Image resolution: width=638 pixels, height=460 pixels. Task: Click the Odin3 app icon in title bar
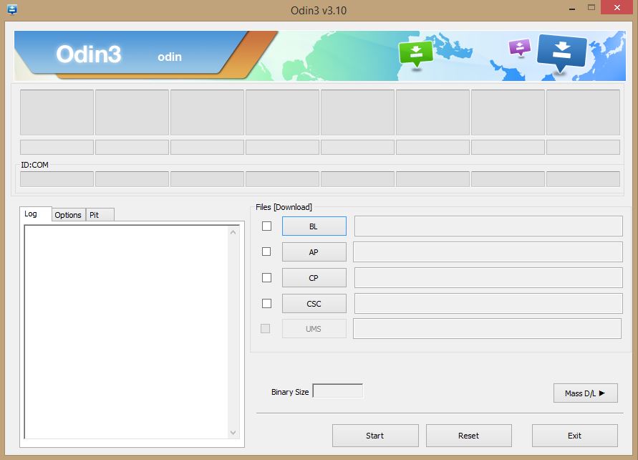12,9
